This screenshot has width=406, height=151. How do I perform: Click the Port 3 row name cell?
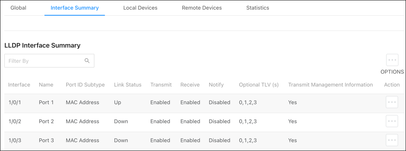click(46, 140)
